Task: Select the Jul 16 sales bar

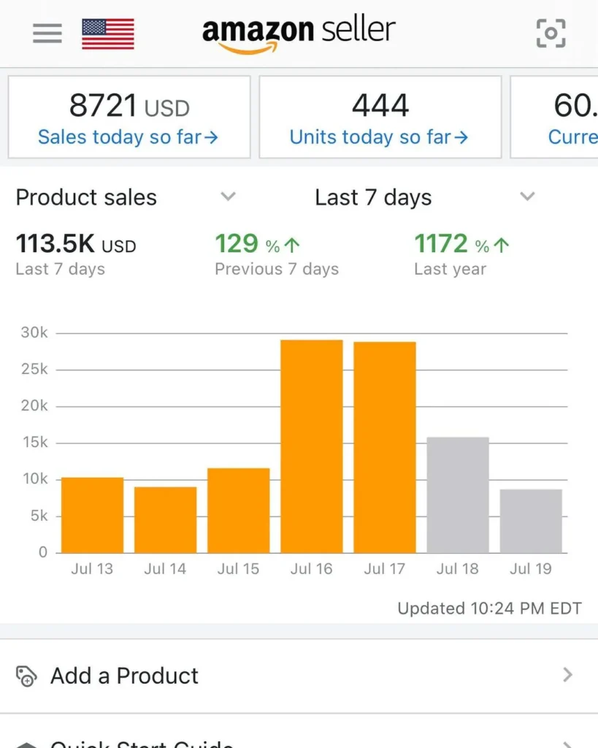Action: [x=312, y=446]
